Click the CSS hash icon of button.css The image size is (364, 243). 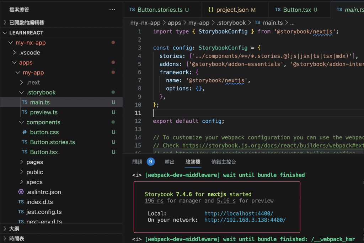(25, 132)
